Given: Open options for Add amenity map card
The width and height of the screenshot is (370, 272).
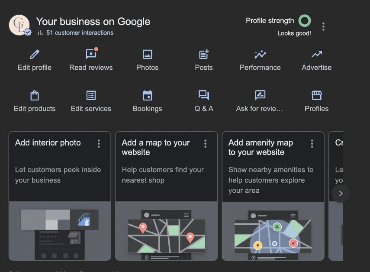Looking at the screenshot, I should (312, 143).
